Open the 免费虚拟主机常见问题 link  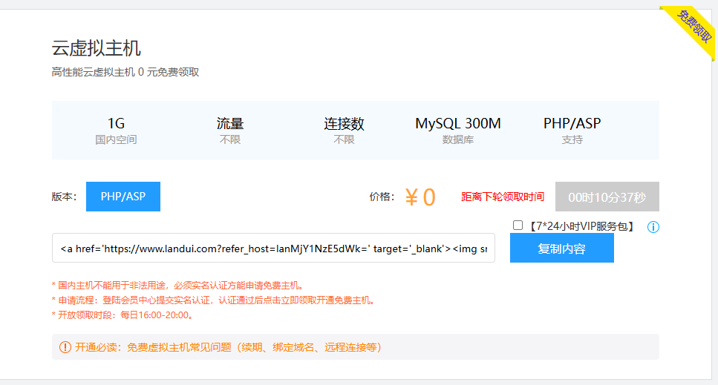[x=254, y=347]
